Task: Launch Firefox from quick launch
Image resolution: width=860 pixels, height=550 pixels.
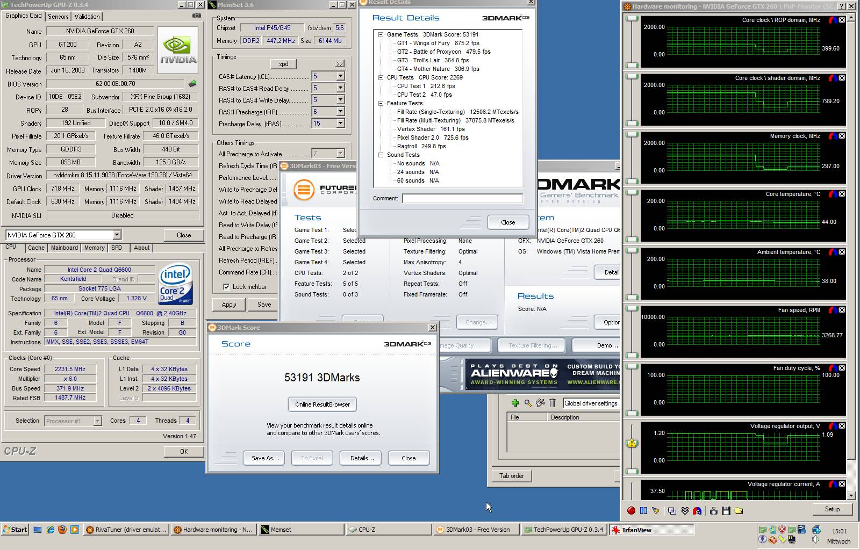Action: [x=62, y=530]
